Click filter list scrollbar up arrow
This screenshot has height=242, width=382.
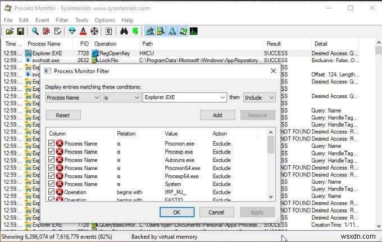point(271,132)
